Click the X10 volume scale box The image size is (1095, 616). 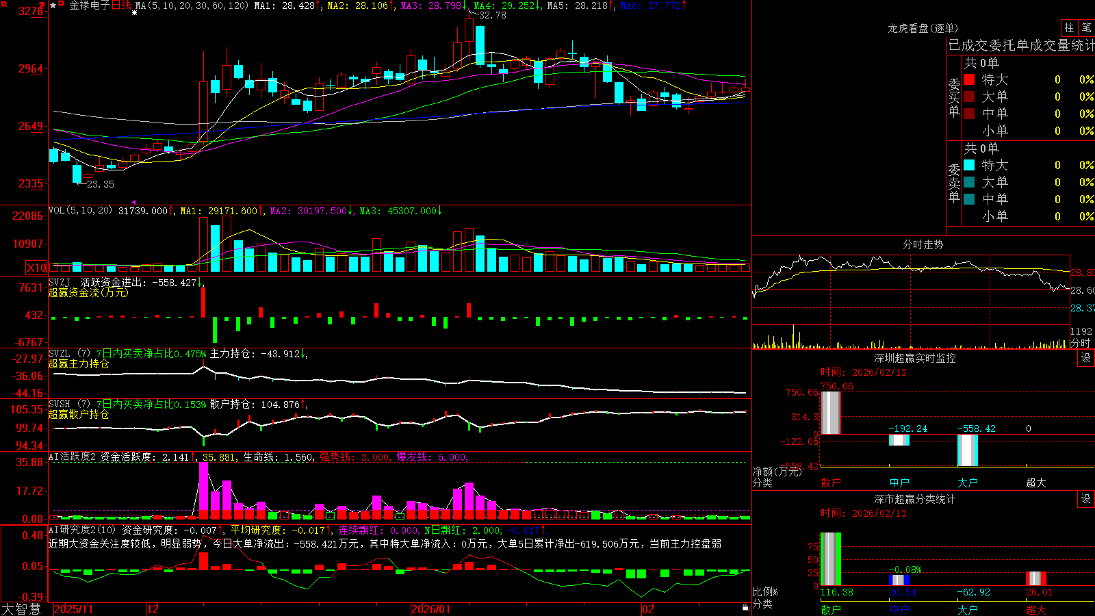37,268
